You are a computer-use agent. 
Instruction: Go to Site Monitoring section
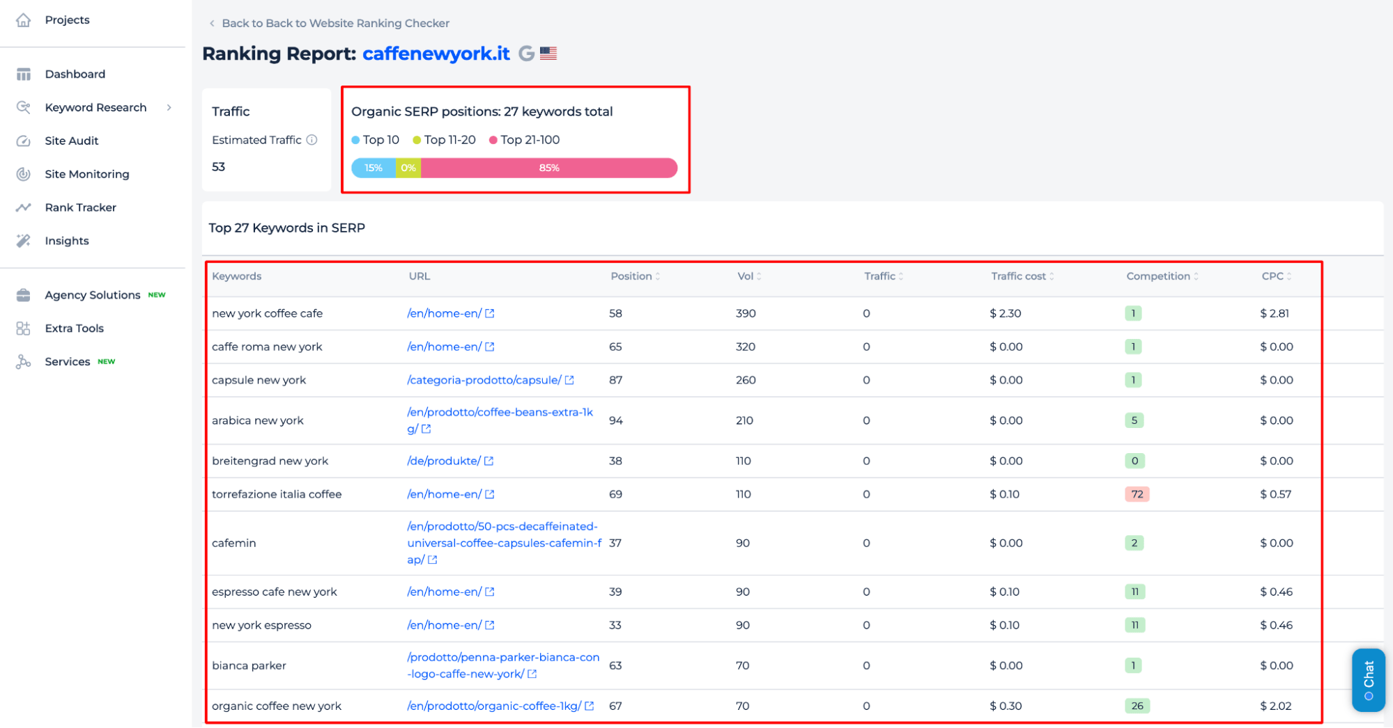point(87,174)
